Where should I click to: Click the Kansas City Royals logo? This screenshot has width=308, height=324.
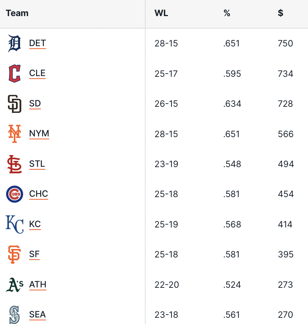[x=15, y=224]
